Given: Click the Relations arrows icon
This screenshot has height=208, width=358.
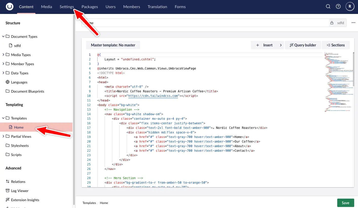Looking at the screenshot, I should click(7, 182).
